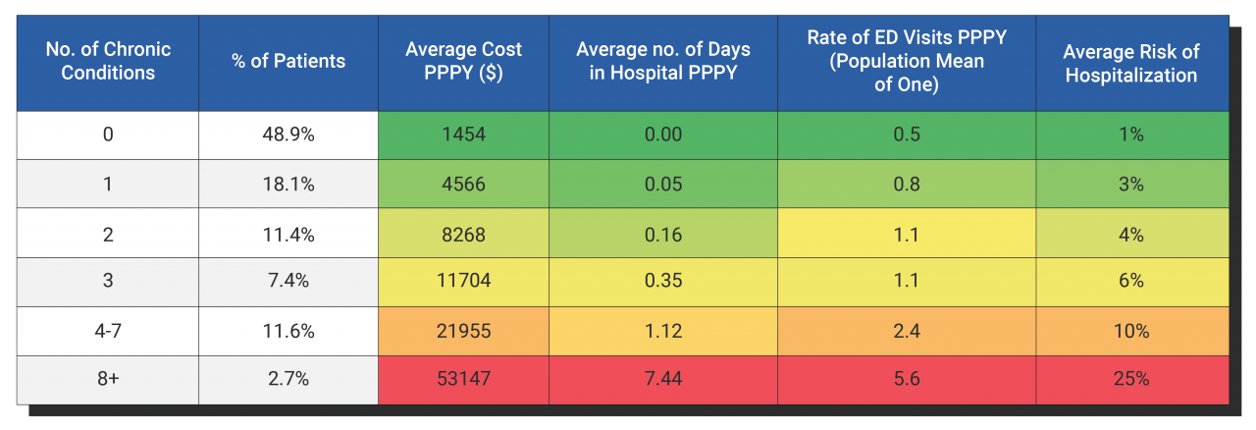Screen dimensions: 1256x430
Task: Select the '% of Patients' header cell
Action: (x=288, y=62)
